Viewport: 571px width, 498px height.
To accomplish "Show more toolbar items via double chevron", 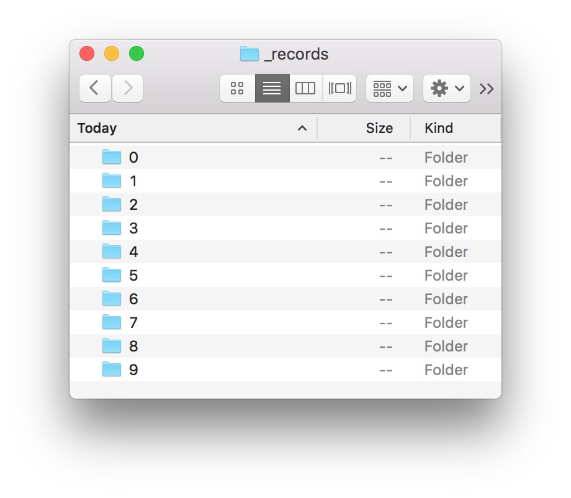I will coord(487,89).
